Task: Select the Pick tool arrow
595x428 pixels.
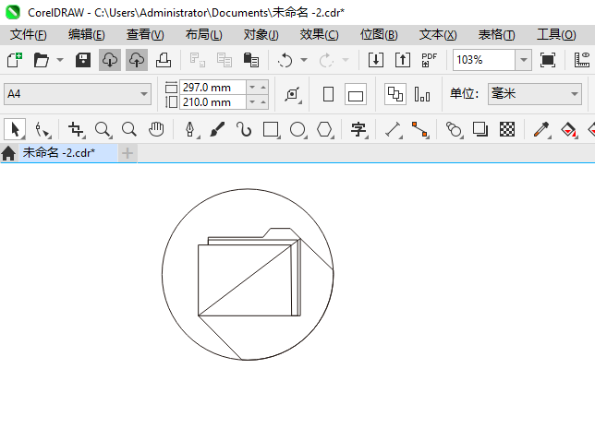Action: pyautogui.click(x=15, y=129)
